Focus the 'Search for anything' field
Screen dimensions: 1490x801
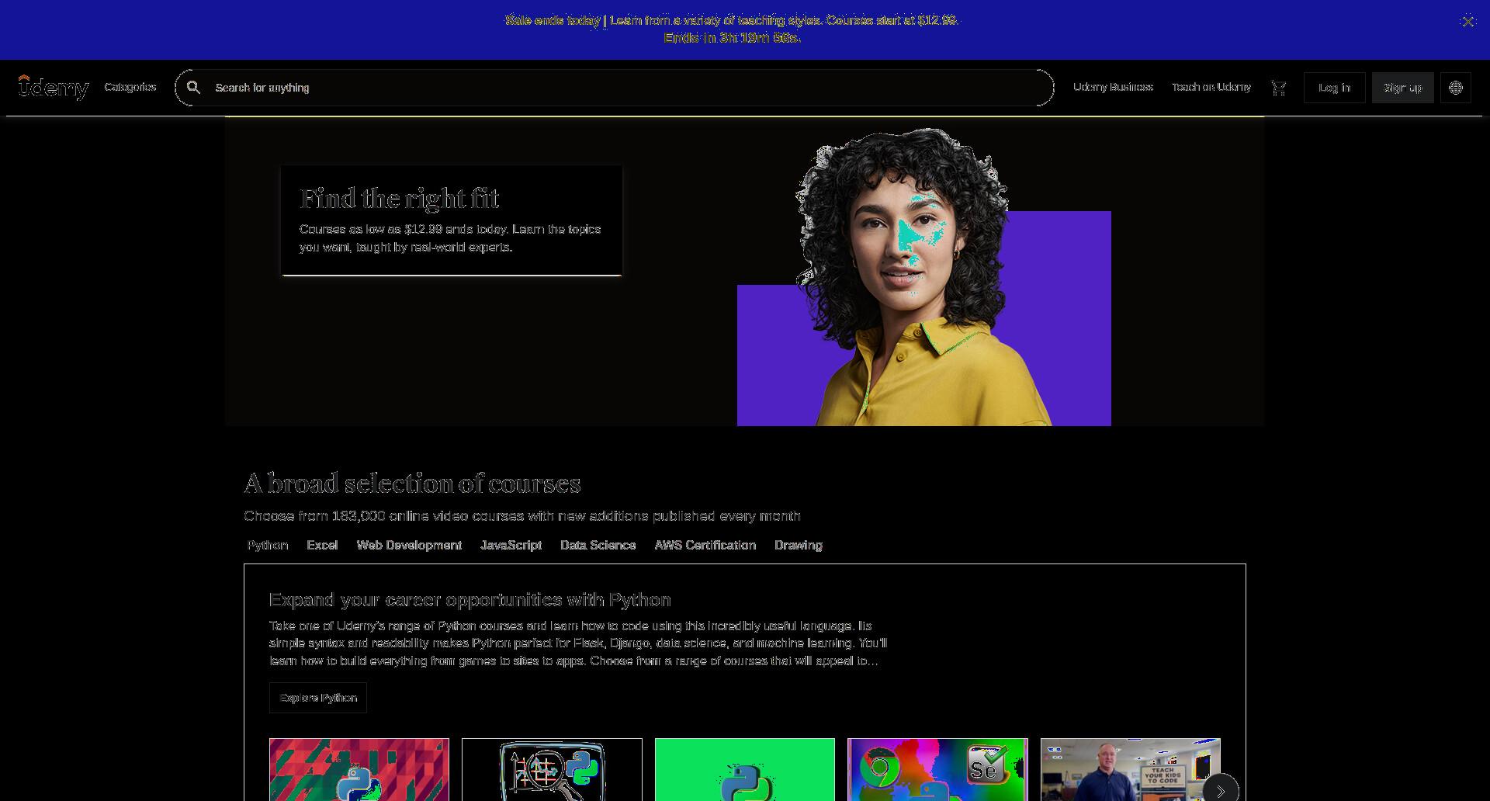coord(614,88)
